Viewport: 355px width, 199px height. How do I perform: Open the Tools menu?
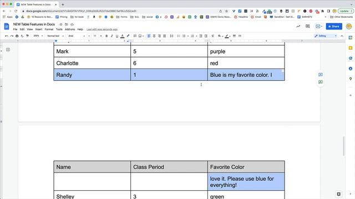pos(59,29)
